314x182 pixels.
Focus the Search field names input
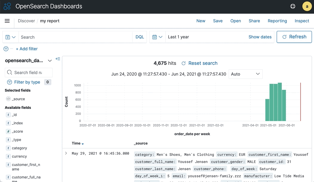[x=29, y=73]
